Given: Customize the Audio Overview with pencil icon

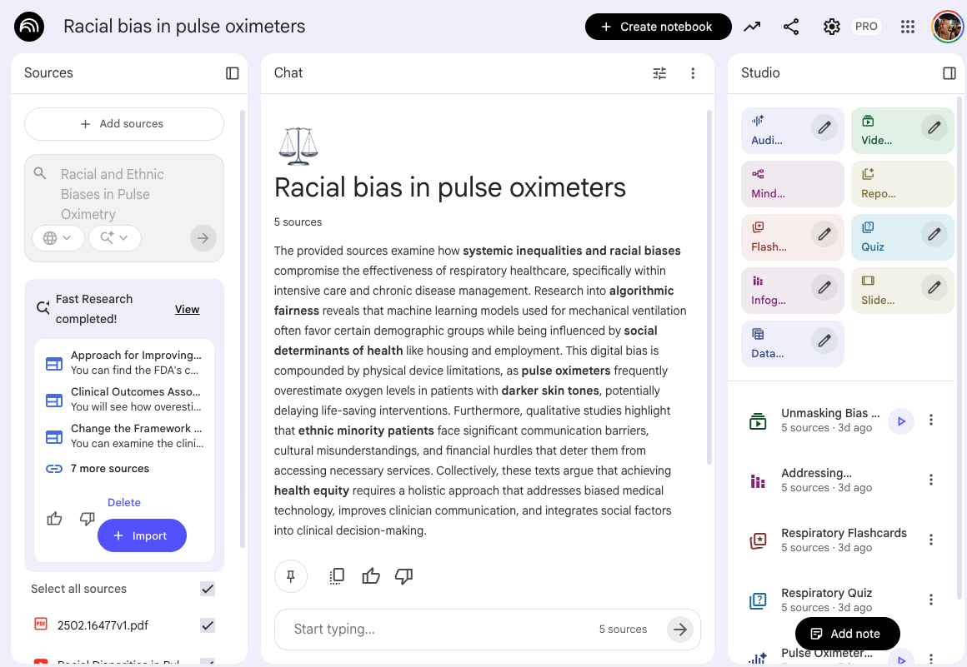Looking at the screenshot, I should tap(824, 127).
